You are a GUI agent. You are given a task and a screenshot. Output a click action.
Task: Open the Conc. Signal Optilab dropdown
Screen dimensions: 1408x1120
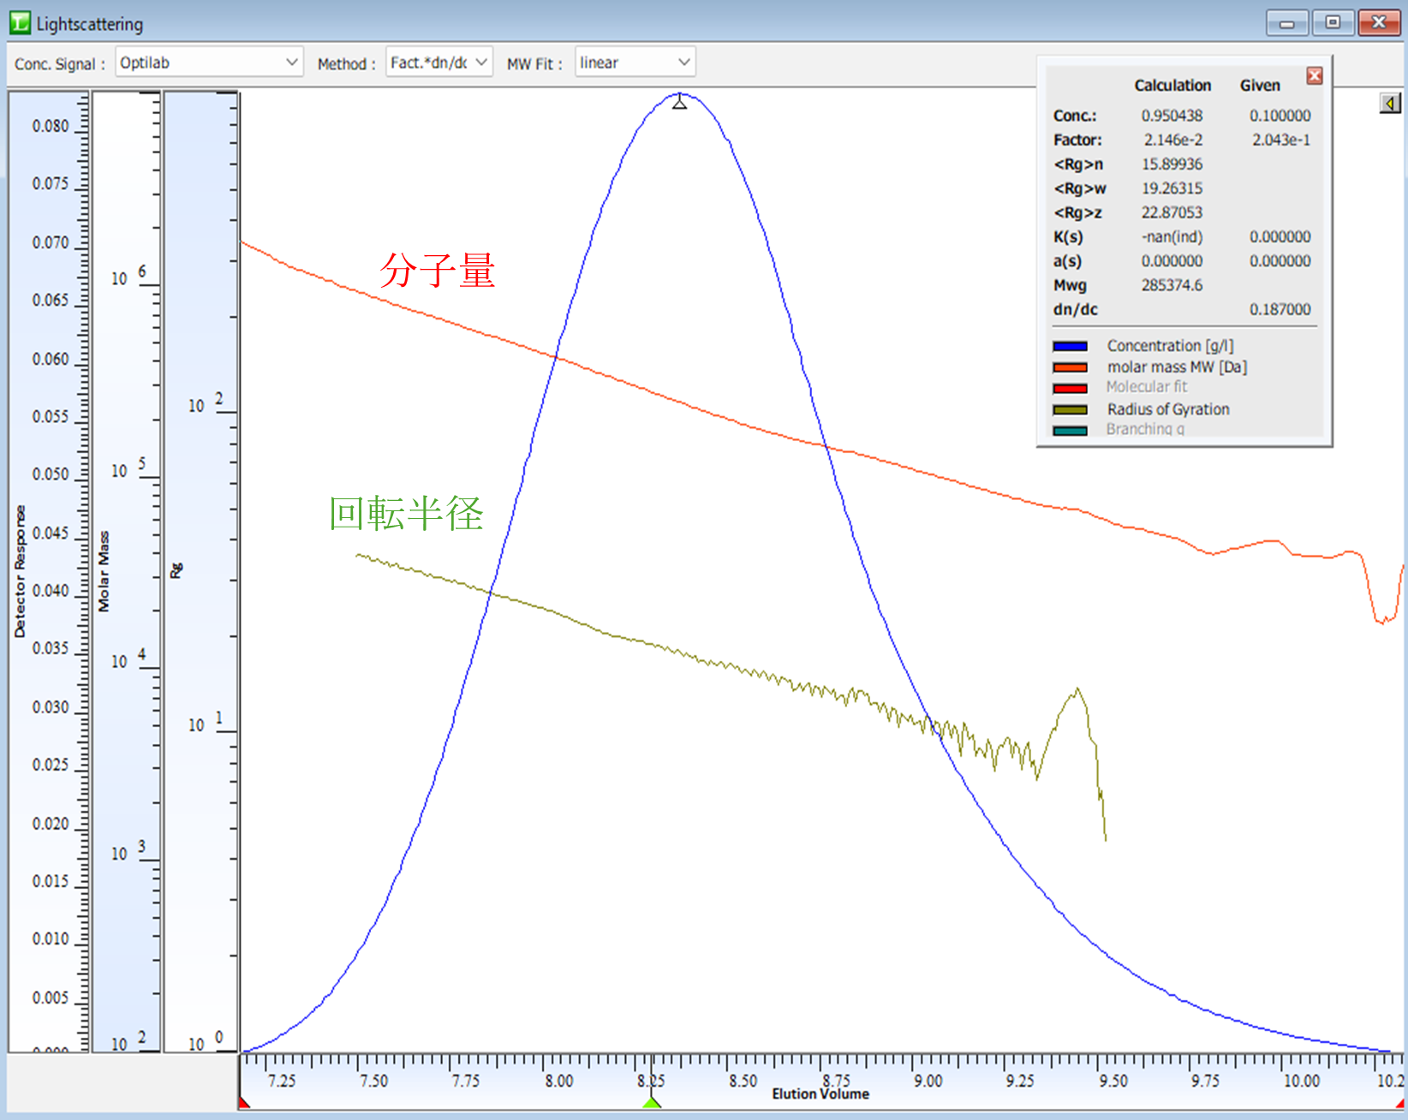pyautogui.click(x=209, y=63)
